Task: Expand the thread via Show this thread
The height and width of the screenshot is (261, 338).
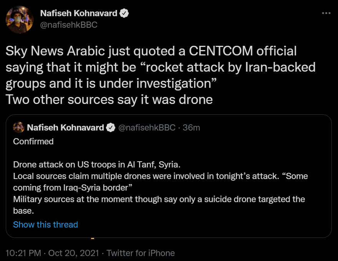Action: pyautogui.click(x=45, y=224)
